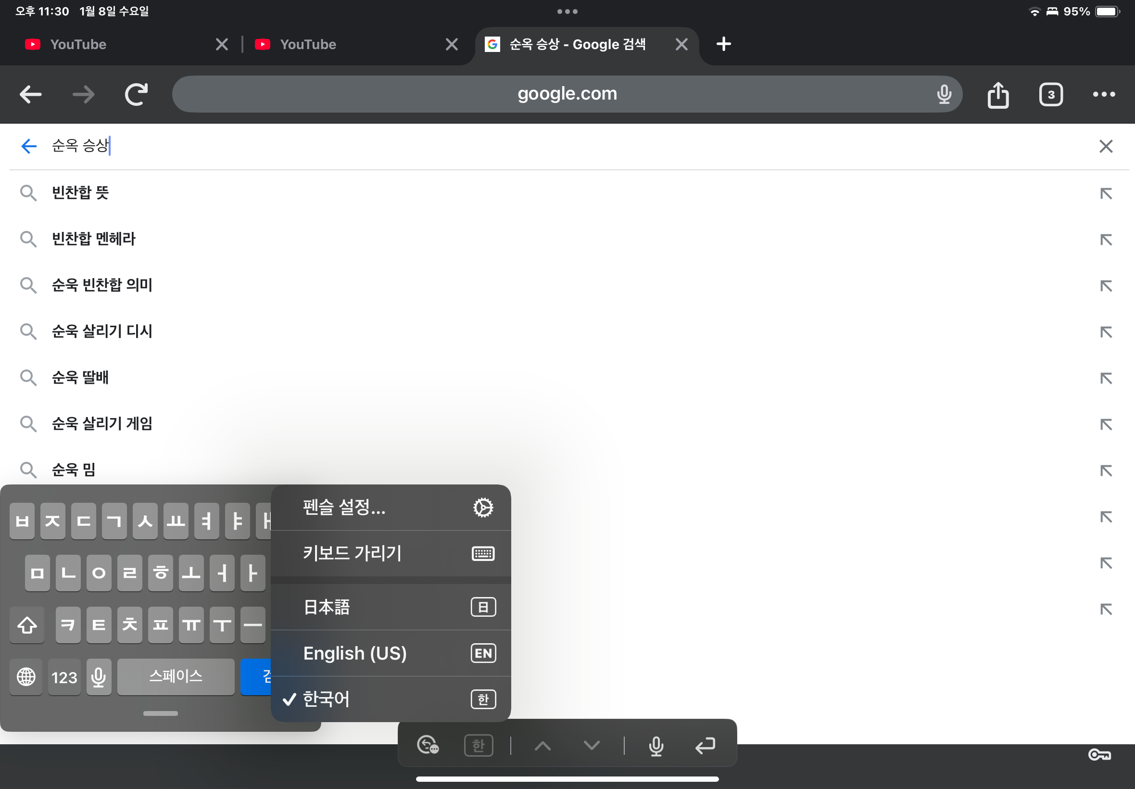
Task: Tap the voice search microphone in the address bar
Action: 944,94
